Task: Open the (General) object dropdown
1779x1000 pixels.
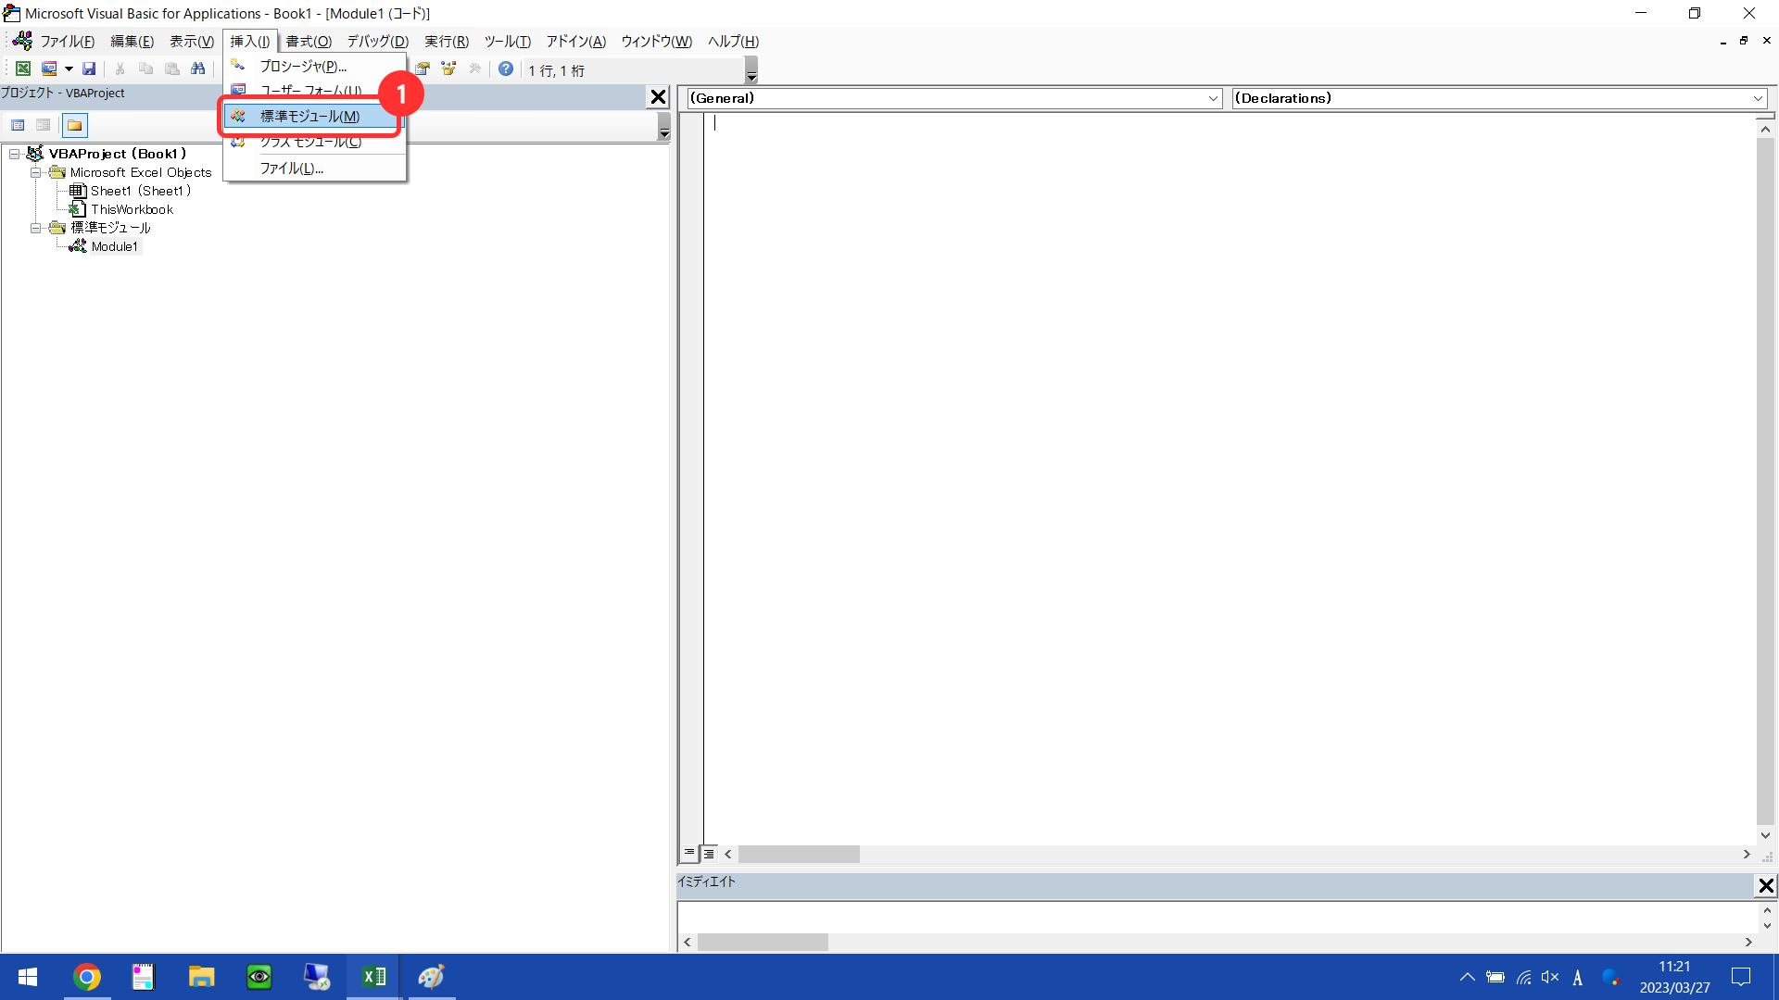Action: (1213, 98)
